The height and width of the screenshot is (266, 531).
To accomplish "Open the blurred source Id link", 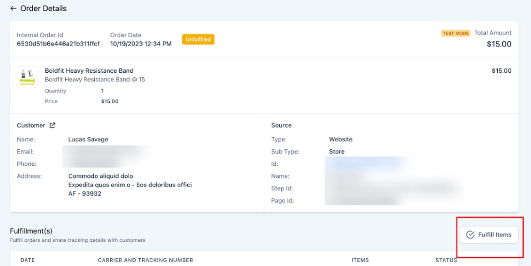I will click(365, 164).
